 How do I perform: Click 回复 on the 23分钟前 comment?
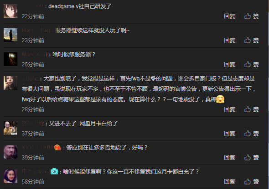click(x=229, y=40)
